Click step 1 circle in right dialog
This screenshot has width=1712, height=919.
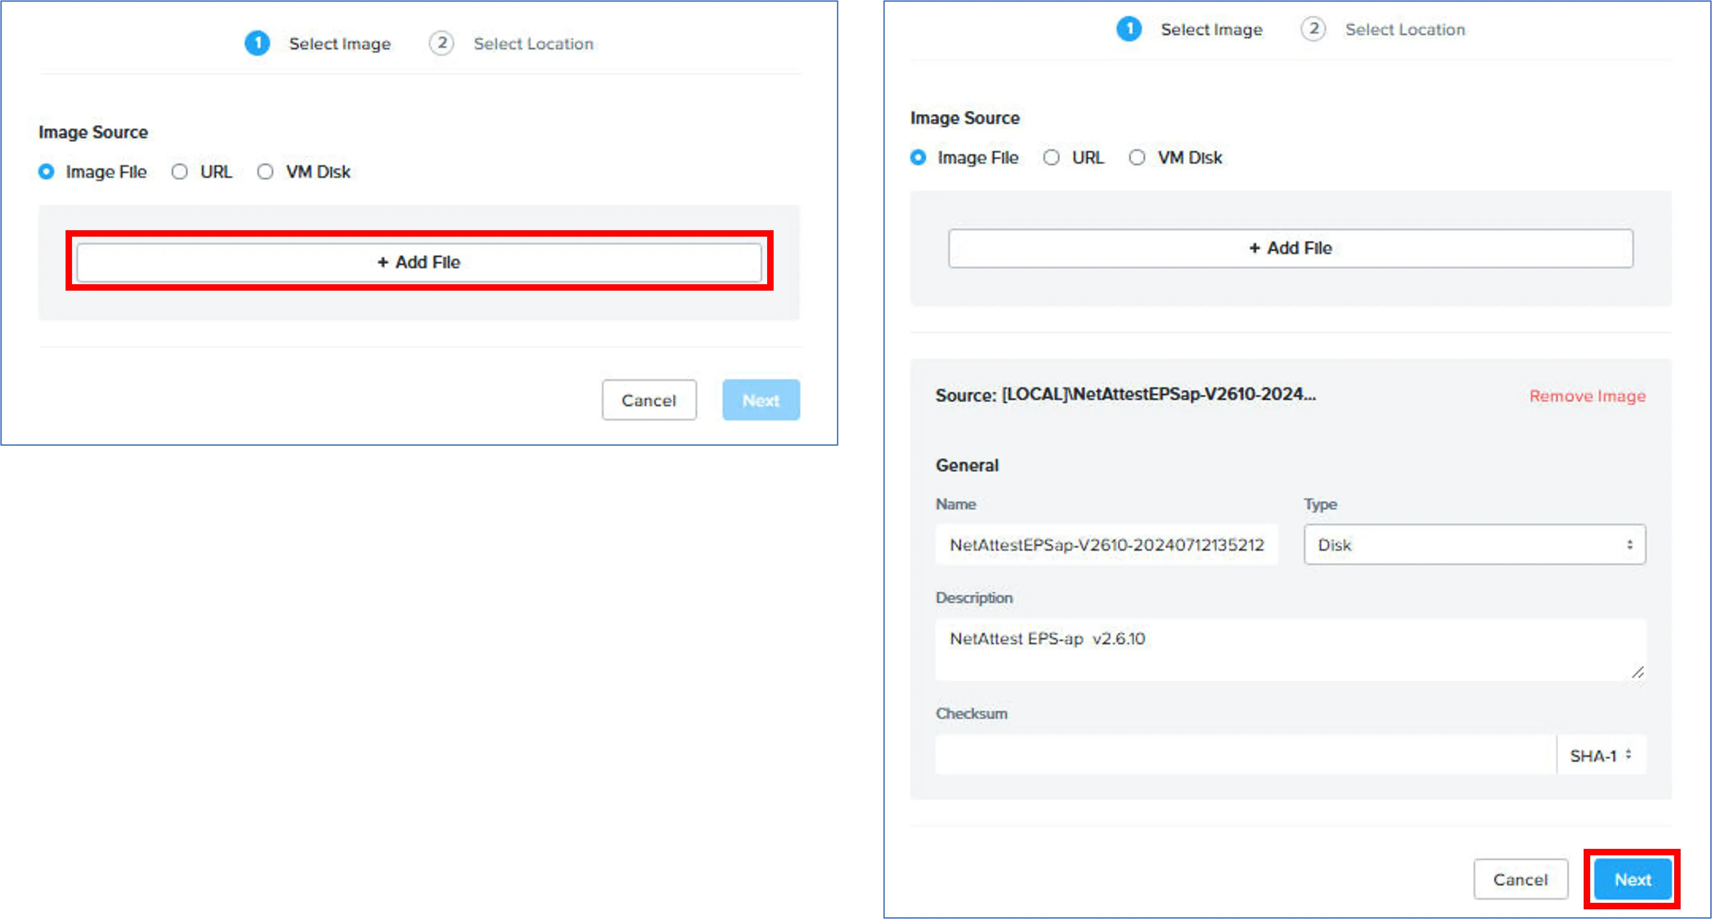pyautogui.click(x=1129, y=29)
